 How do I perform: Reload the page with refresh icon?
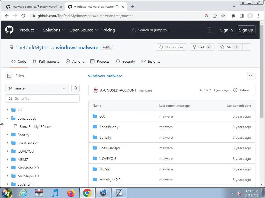click(x=23, y=16)
